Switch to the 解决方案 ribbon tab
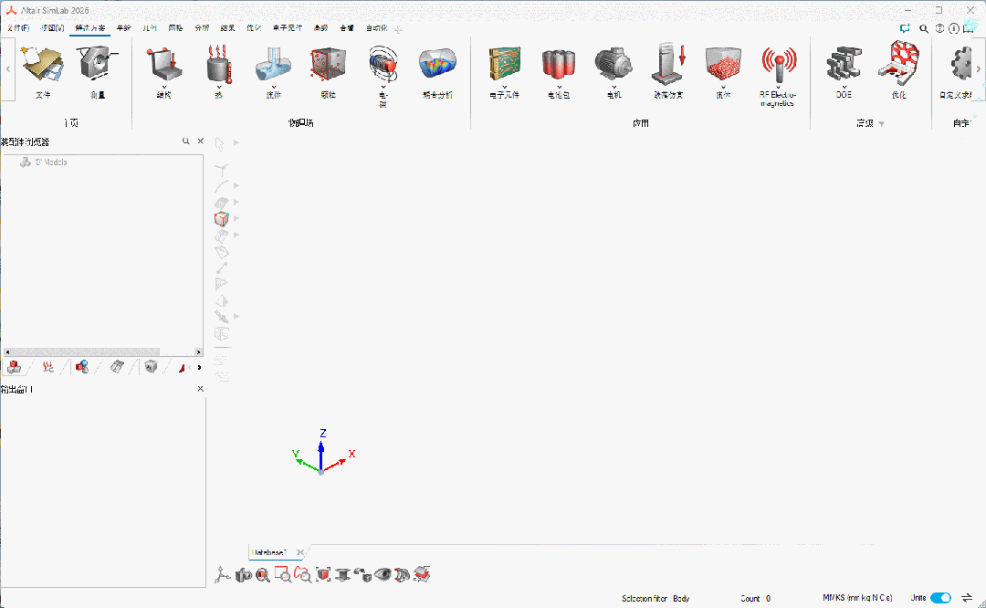The image size is (986, 608). pyautogui.click(x=89, y=28)
